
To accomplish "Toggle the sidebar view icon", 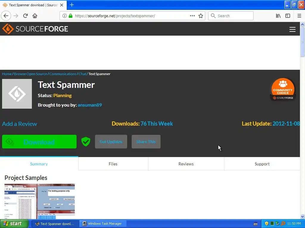I will (x=288, y=16).
